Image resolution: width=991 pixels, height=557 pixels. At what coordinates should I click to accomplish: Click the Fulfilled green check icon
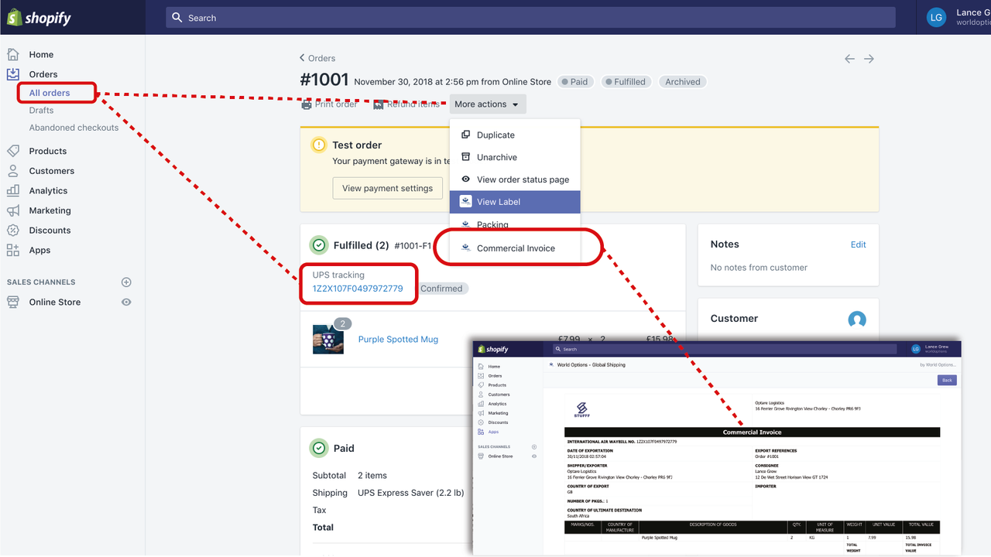[318, 245]
